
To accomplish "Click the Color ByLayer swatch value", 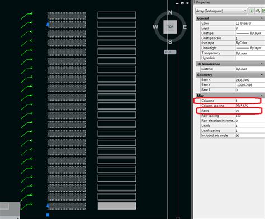I will pos(250,23).
